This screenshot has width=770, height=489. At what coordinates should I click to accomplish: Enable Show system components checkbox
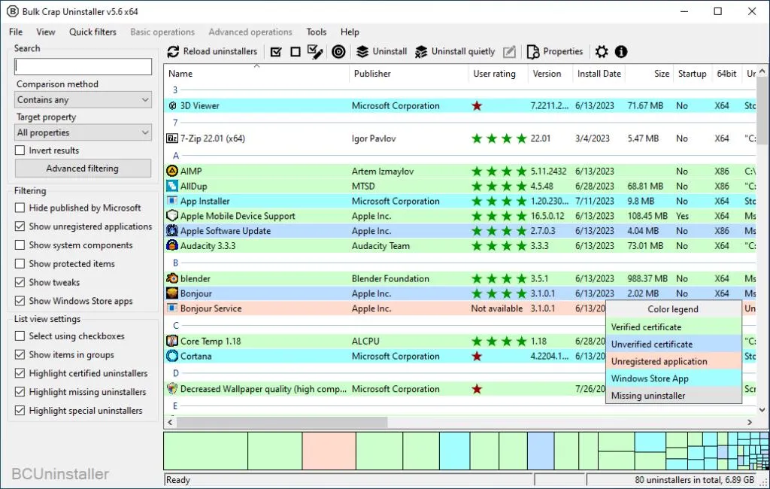pyautogui.click(x=20, y=245)
